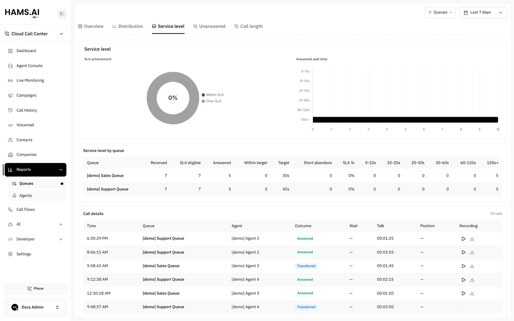514x321 pixels.
Task: Collapse the sidebar panel icon
Action: pos(62,14)
